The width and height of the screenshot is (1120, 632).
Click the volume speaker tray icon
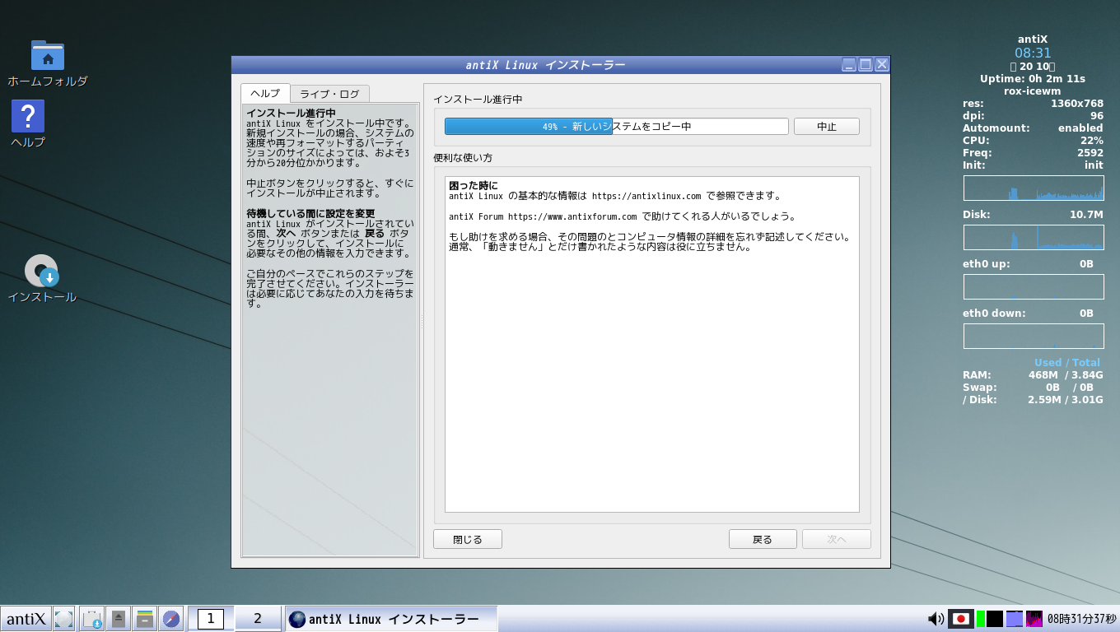pos(936,619)
